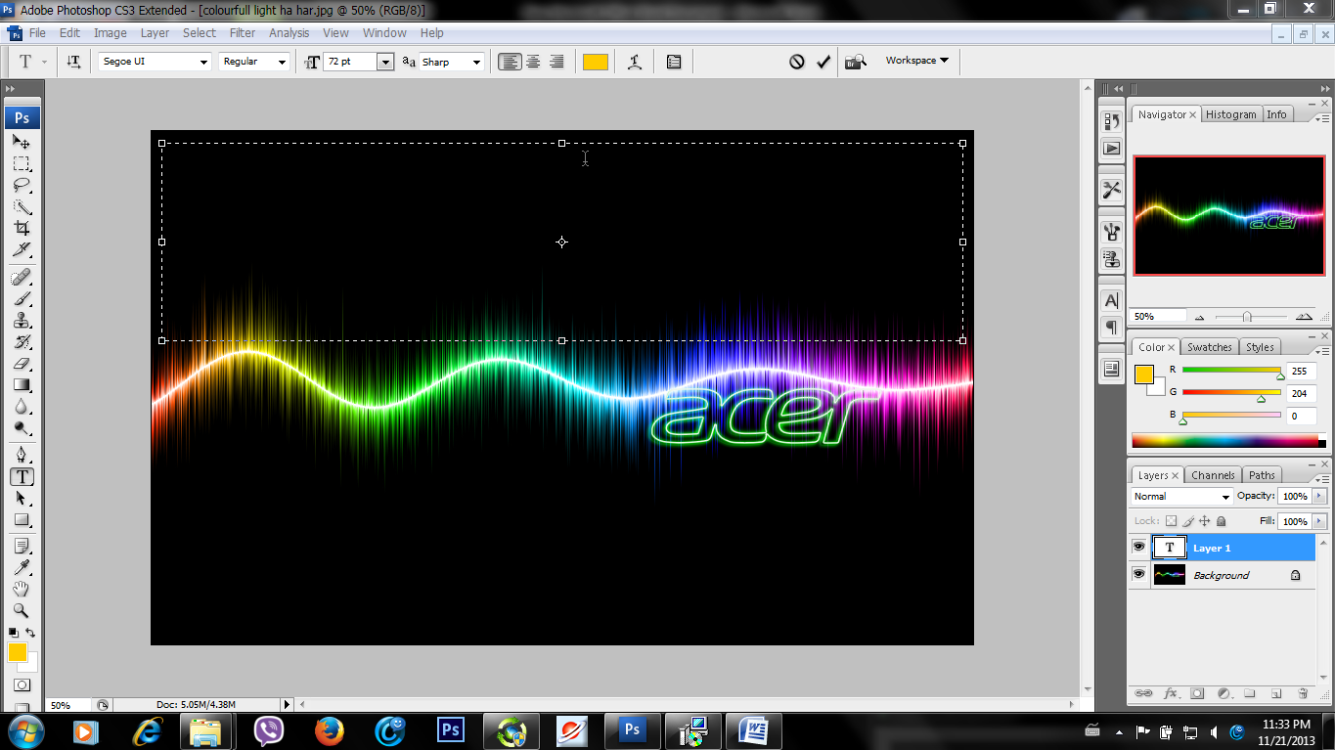Hide Layer 1 with eye icon

tap(1138, 548)
